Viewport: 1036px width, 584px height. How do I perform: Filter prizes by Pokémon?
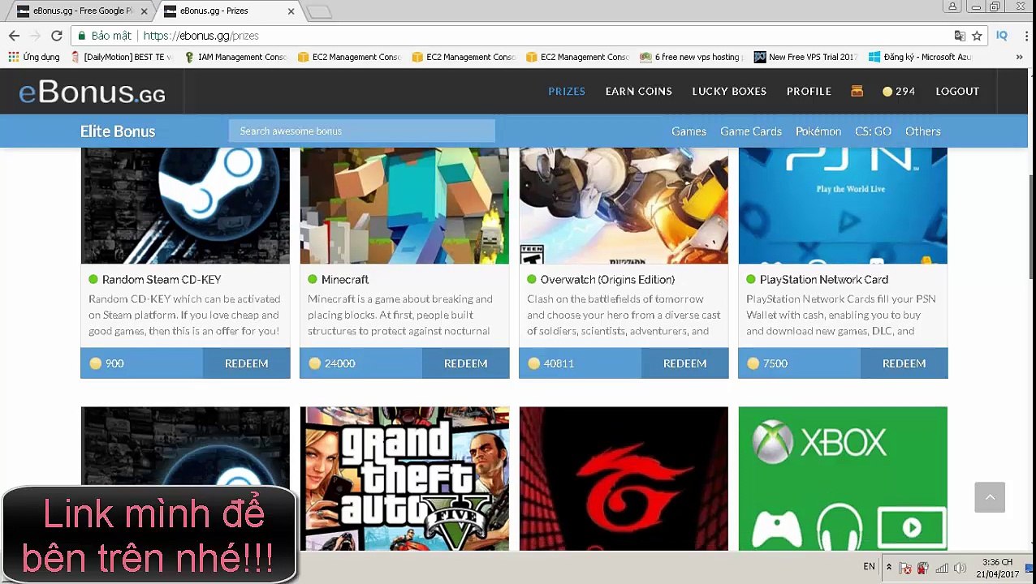point(818,131)
